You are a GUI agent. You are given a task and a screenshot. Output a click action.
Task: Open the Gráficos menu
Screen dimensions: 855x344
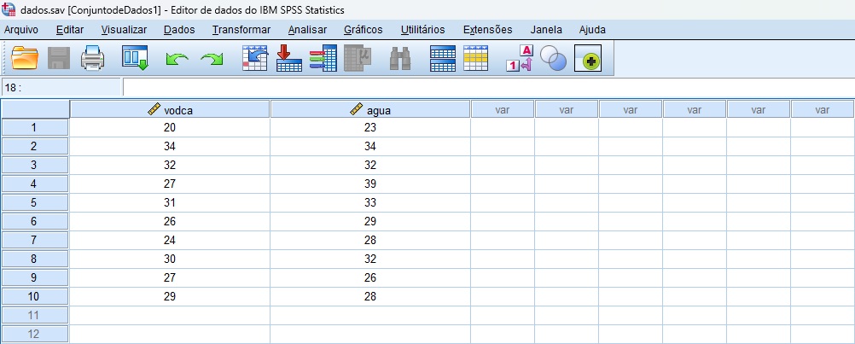click(x=364, y=30)
